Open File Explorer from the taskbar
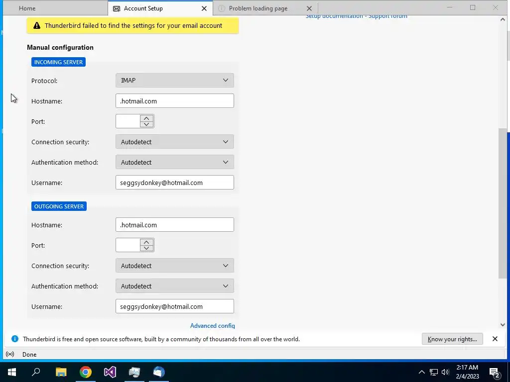510x382 pixels. (x=61, y=372)
